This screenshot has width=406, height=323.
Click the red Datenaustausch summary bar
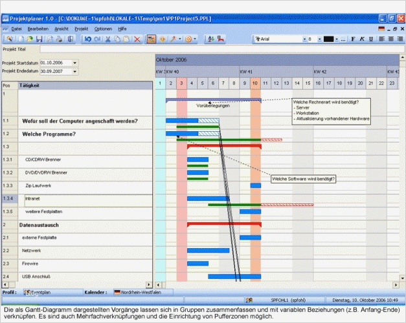pos(224,224)
